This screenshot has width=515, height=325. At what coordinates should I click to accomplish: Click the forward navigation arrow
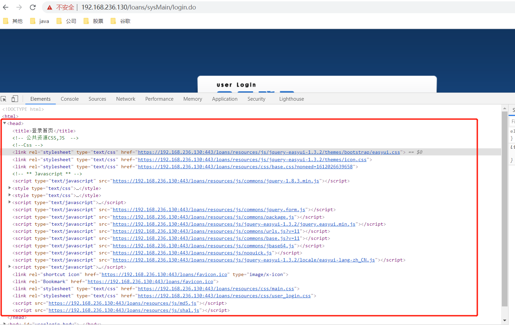[19, 7]
